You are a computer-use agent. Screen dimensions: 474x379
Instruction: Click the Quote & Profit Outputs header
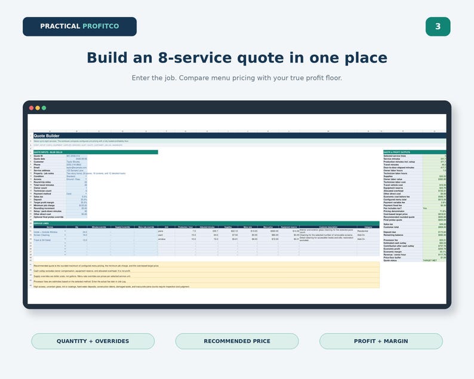click(414, 152)
